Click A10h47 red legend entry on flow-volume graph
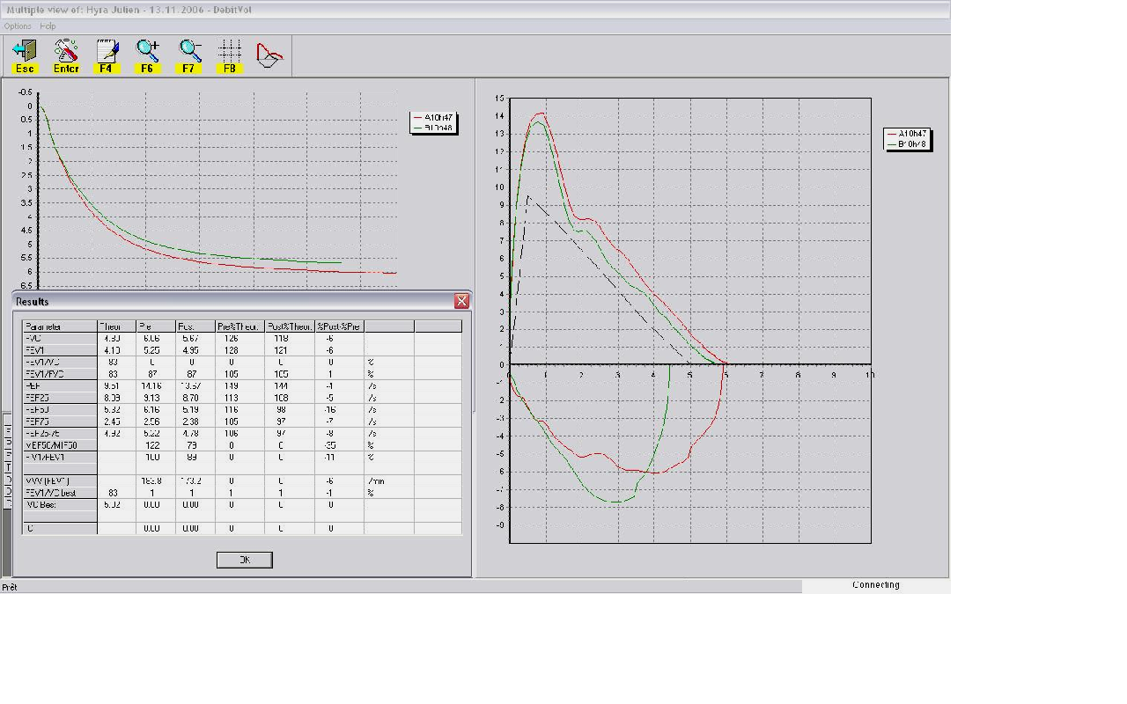 tap(907, 134)
